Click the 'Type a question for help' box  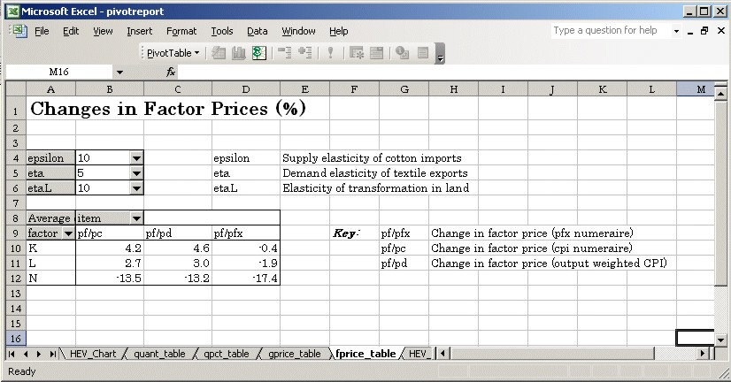click(x=611, y=30)
